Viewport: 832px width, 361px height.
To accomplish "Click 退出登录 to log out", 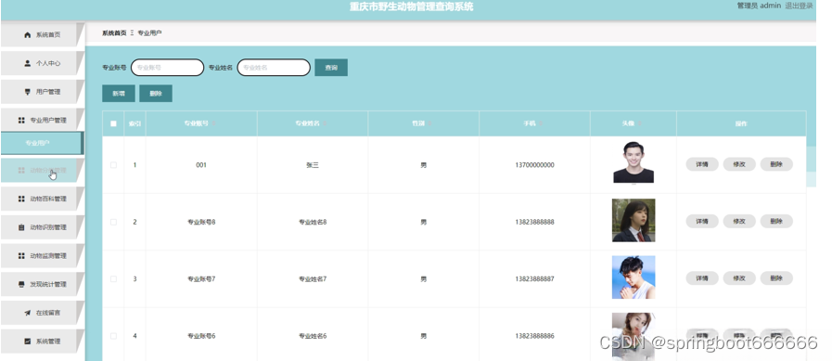I will point(800,6).
